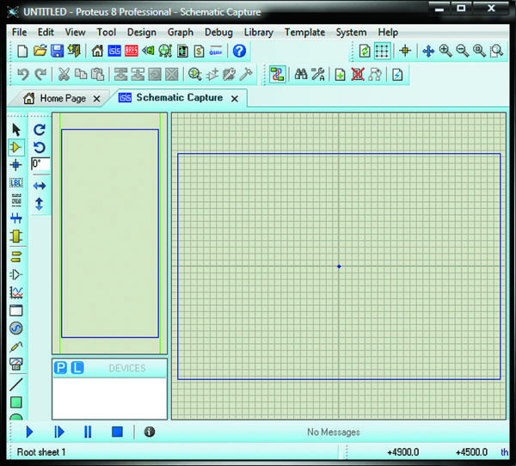The width and height of the screenshot is (516, 466).
Task: Select the 2D Graphics Line tool
Action: [16, 384]
